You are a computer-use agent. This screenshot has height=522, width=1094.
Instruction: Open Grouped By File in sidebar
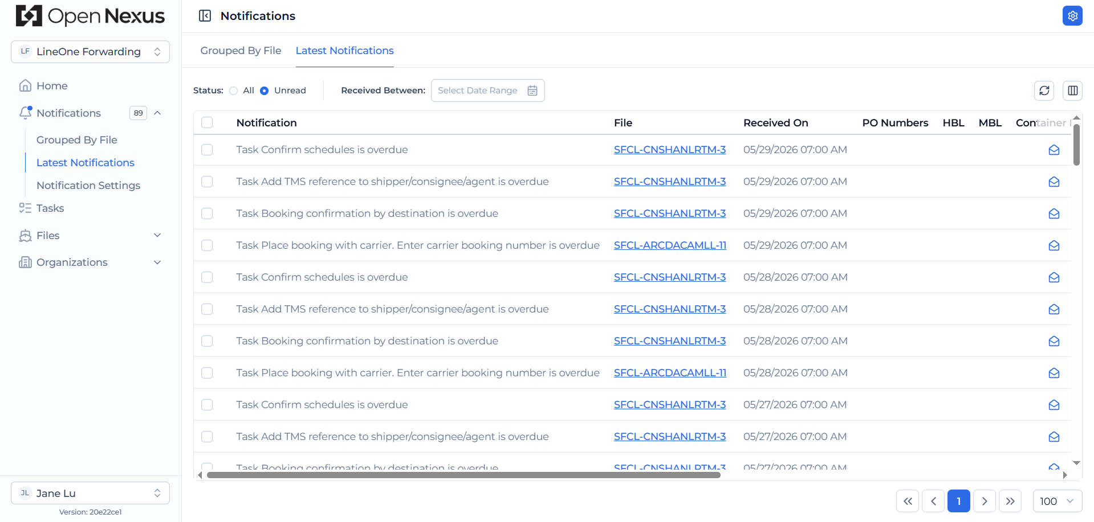(77, 140)
